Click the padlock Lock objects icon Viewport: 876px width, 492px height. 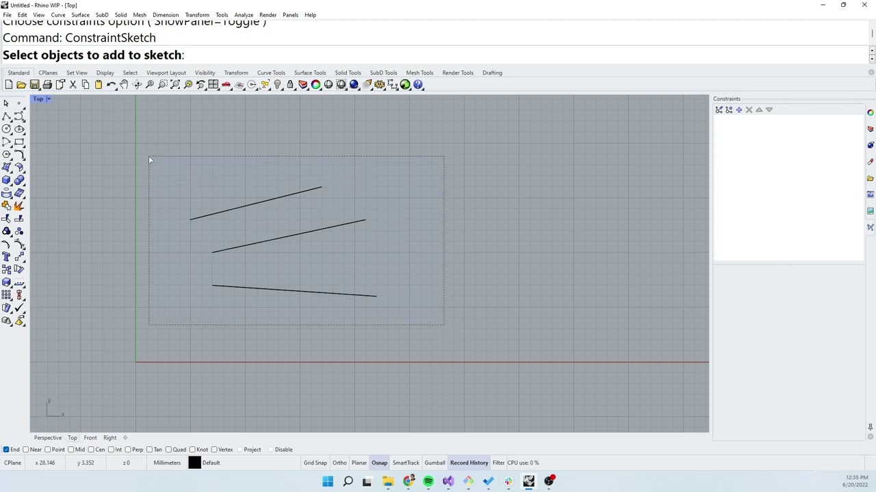(290, 85)
